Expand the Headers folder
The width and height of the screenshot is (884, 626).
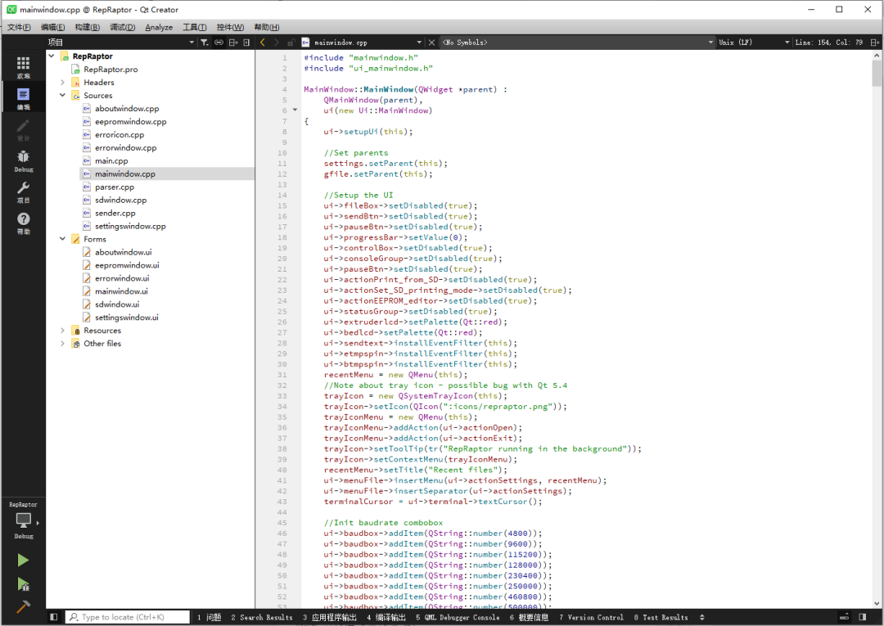(x=62, y=83)
